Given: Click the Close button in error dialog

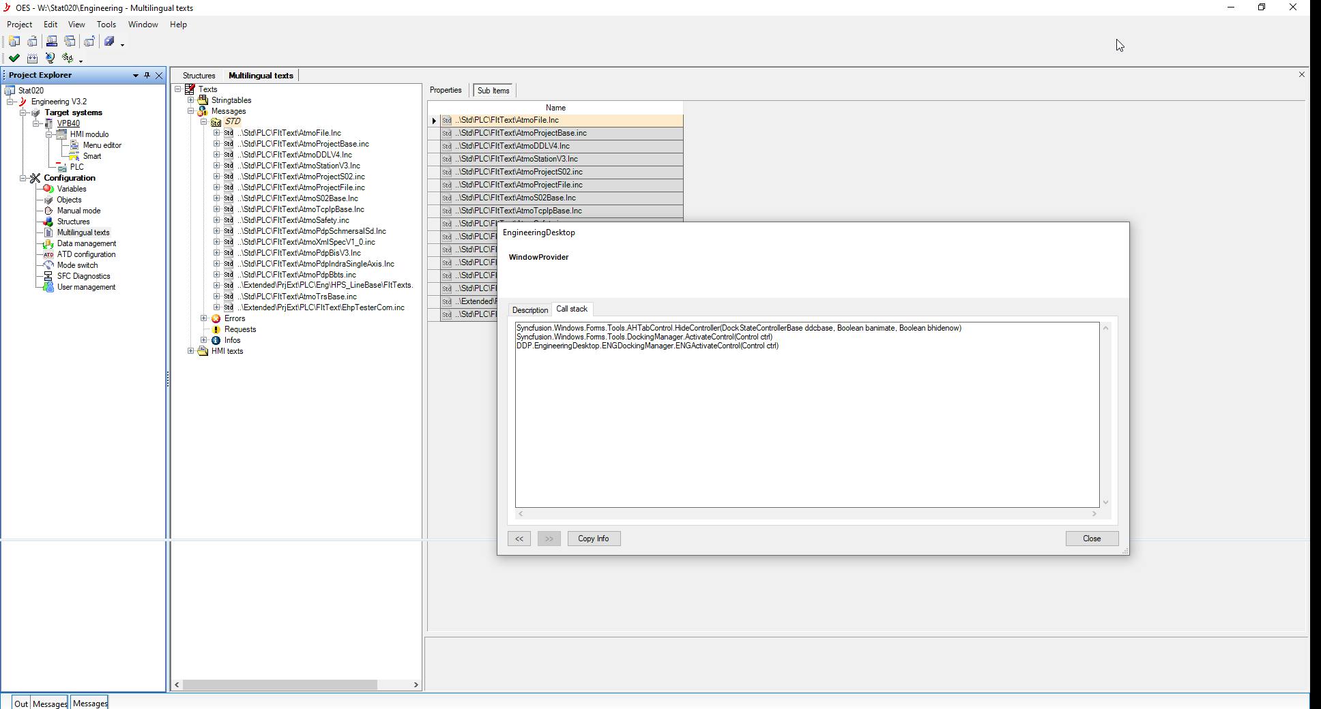Looking at the screenshot, I should point(1091,539).
